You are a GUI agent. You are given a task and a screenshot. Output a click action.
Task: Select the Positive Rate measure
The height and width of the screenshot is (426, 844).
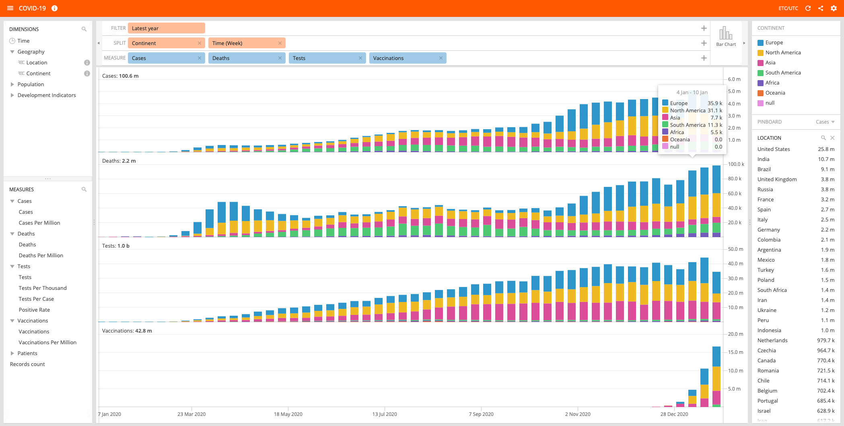[34, 310]
